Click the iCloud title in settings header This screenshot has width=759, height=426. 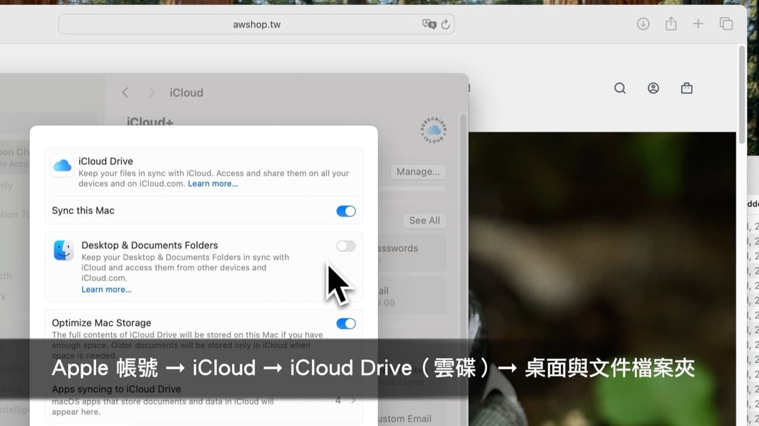click(x=186, y=92)
